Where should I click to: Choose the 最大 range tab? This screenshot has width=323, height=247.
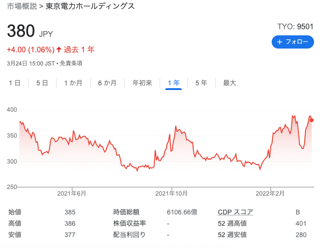pos(229,83)
